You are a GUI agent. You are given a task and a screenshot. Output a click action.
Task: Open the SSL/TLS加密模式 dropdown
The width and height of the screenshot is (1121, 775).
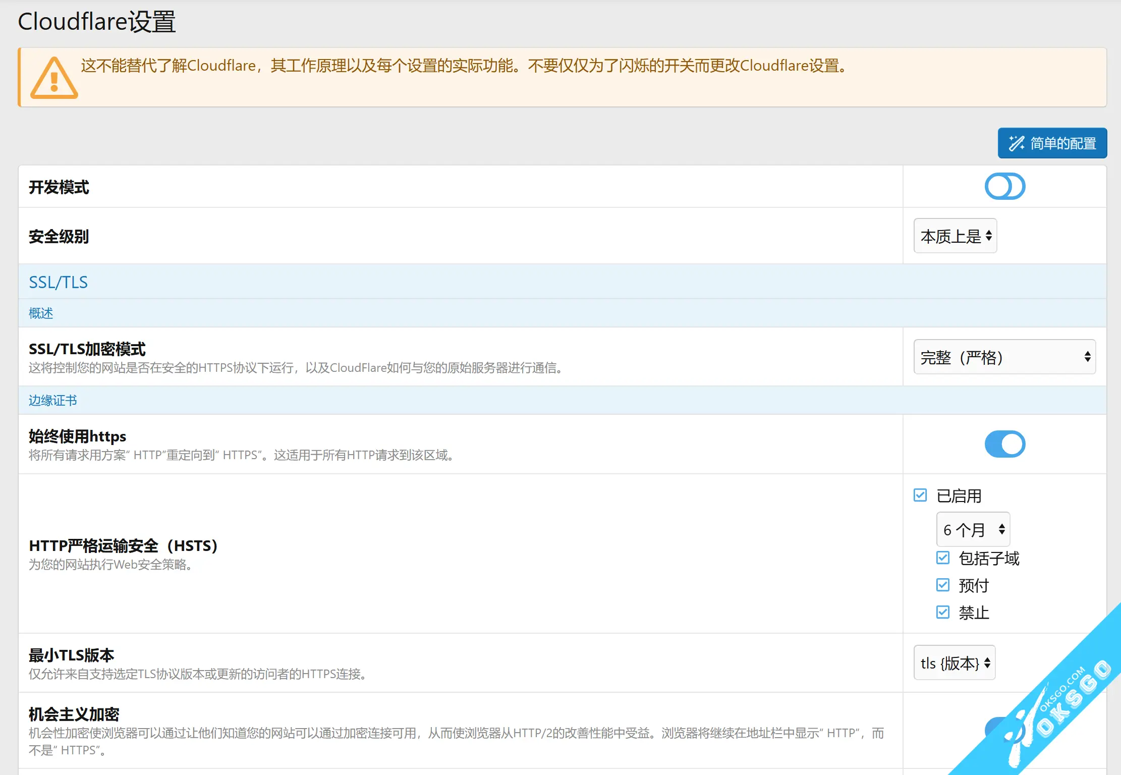[1004, 357]
